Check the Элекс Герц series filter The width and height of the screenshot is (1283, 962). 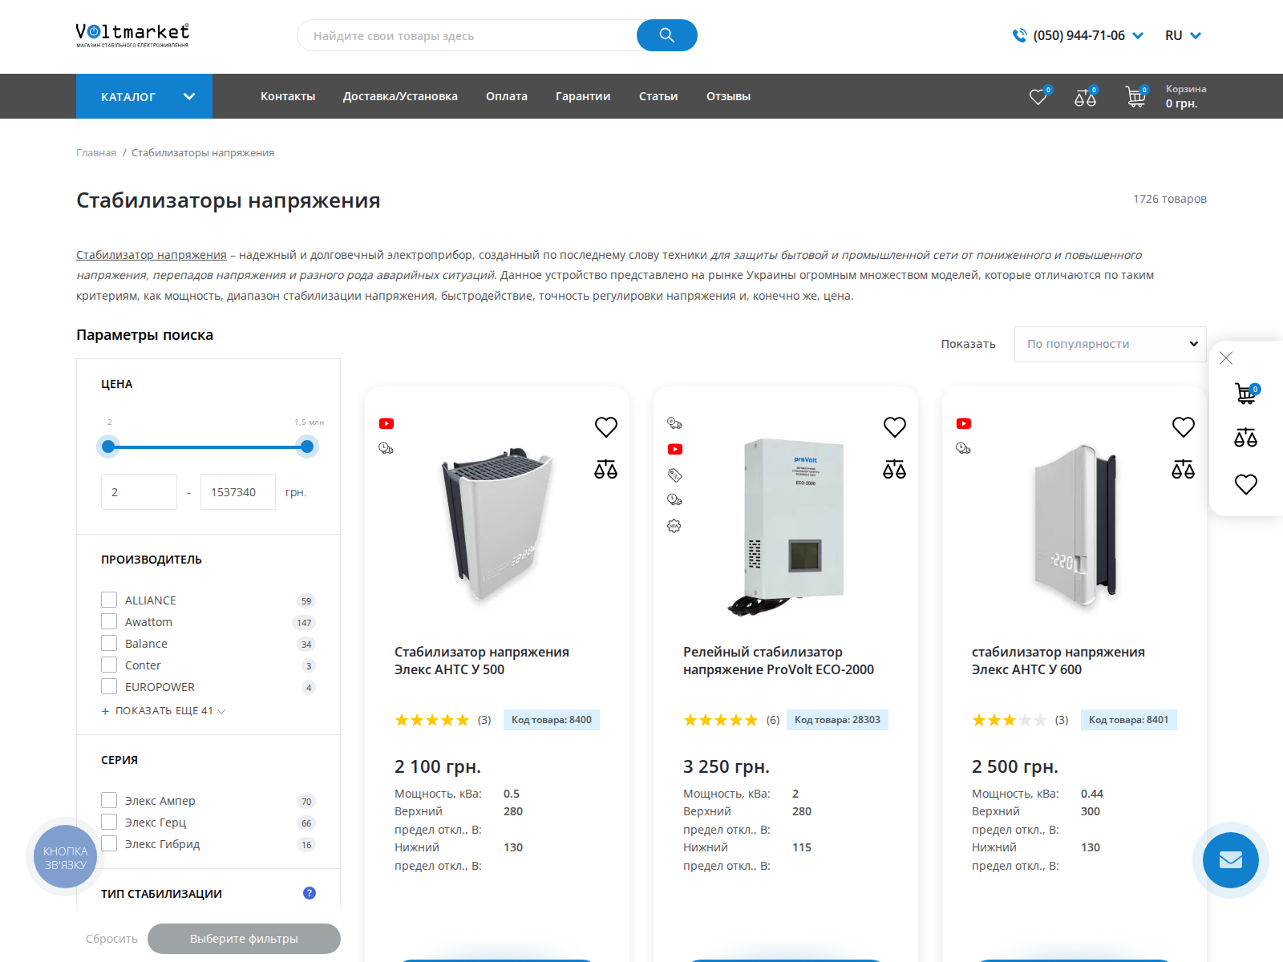coord(109,822)
